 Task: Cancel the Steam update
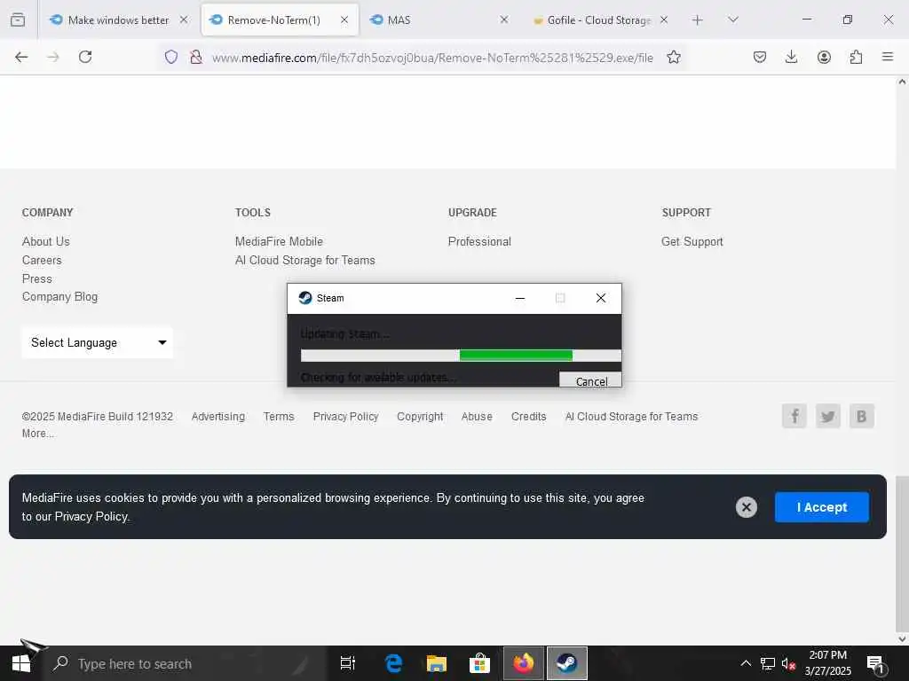click(590, 380)
